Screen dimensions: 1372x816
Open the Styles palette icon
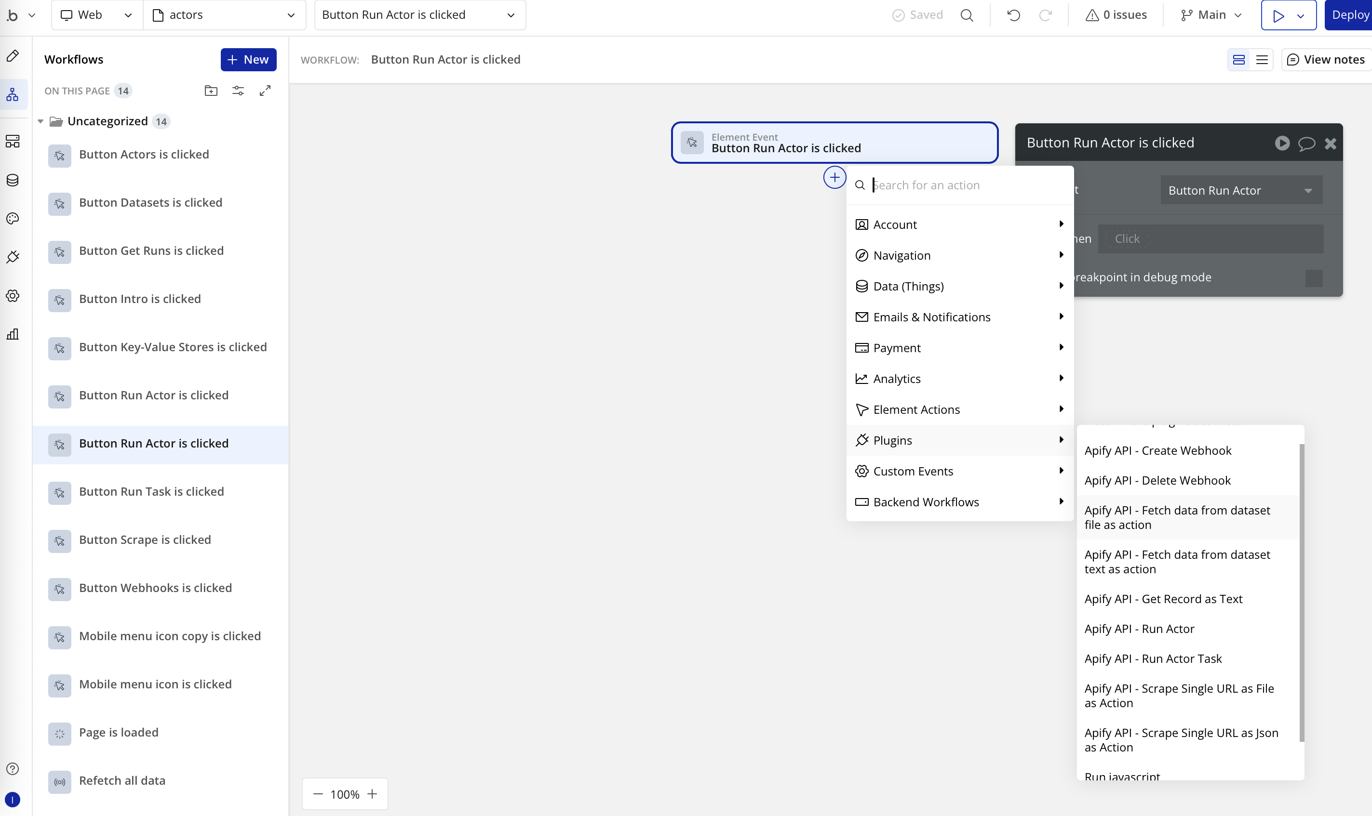pos(13,218)
